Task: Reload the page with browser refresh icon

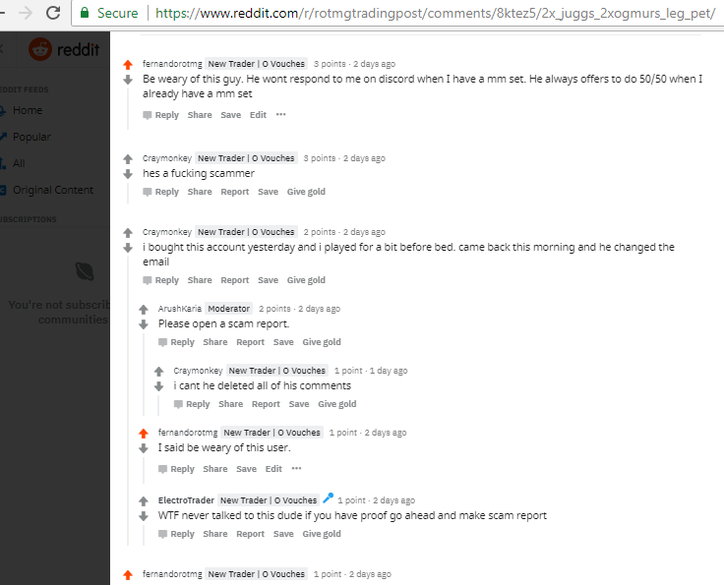Action: point(53,13)
